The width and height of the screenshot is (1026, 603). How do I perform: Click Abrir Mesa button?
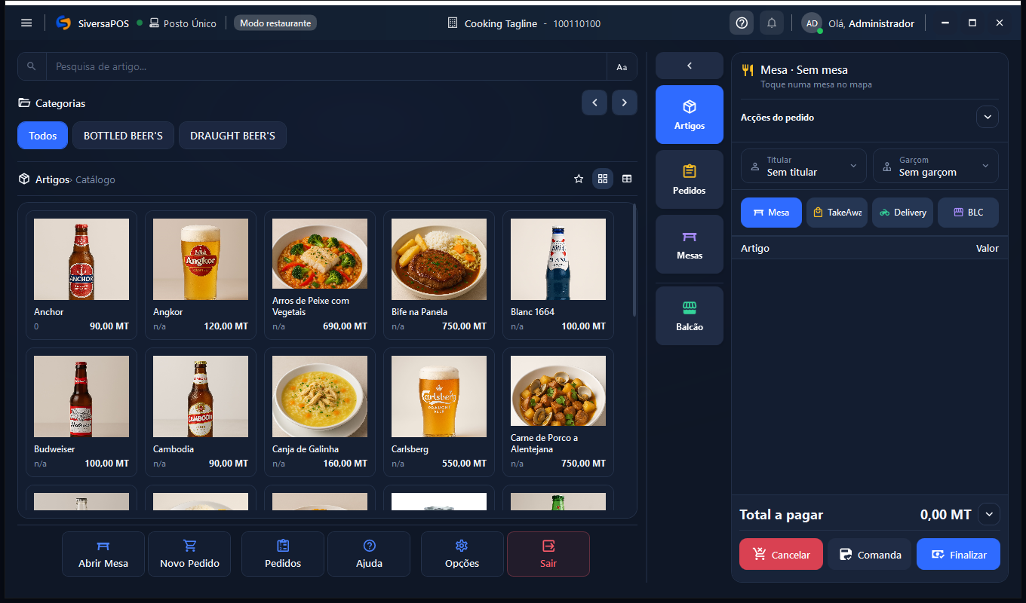point(103,554)
